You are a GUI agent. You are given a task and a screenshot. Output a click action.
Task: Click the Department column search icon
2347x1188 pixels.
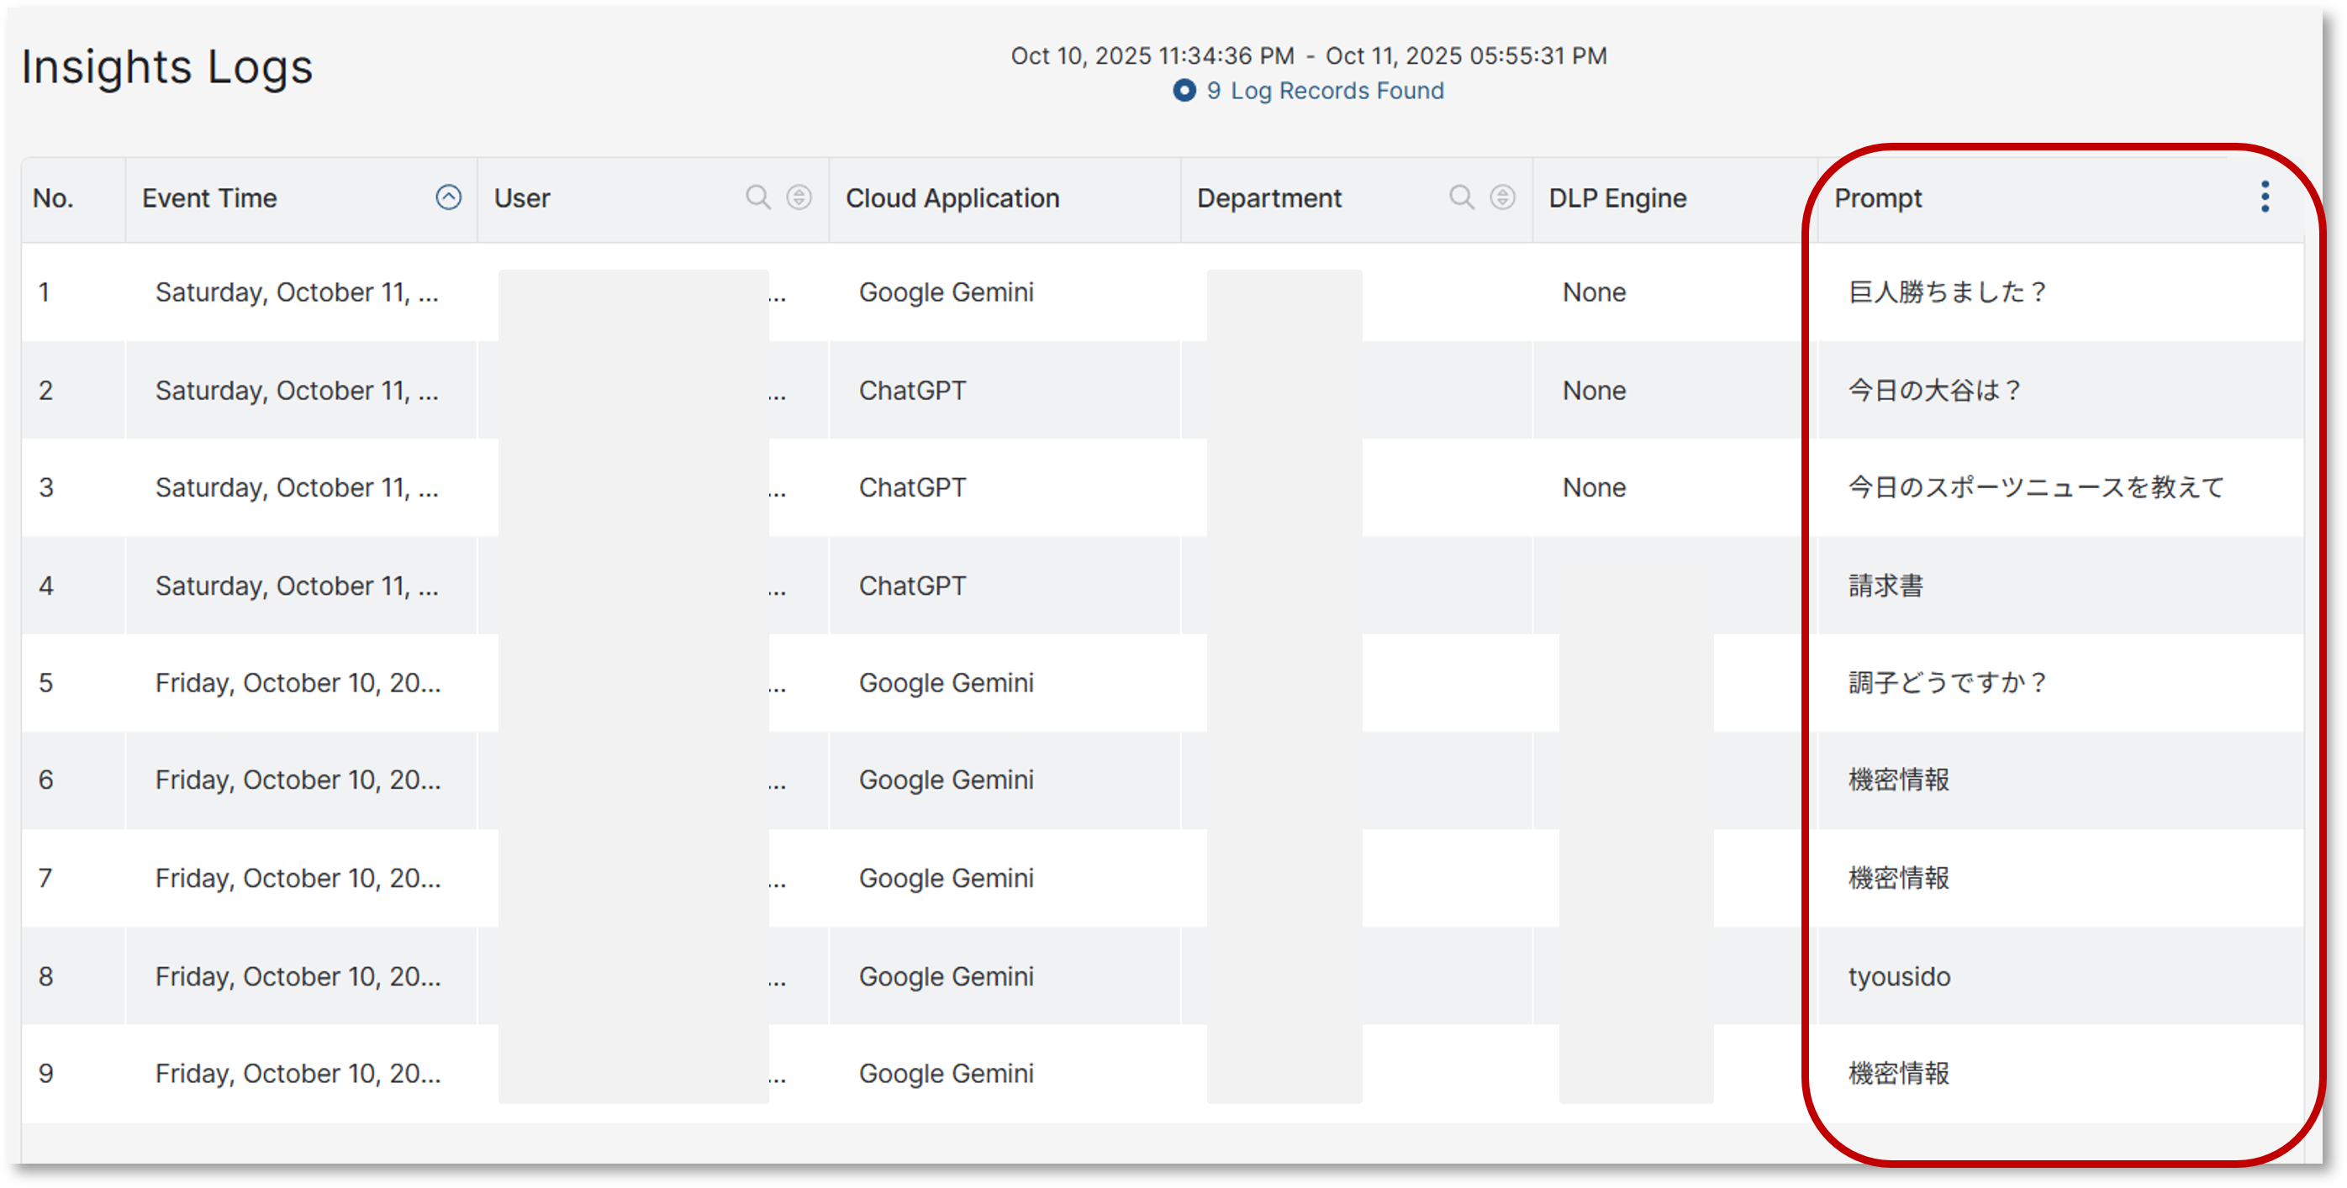[x=1460, y=197]
